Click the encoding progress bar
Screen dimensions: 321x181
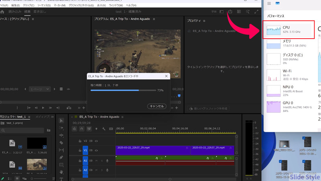(123, 90)
